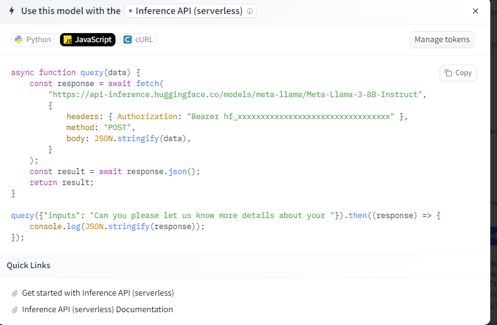Select the JavaScript tab
Screen dimensions: 497x325
[x=87, y=40]
